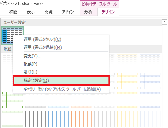Viewport: 168px width, 128px height.
Task: Click the gallery scrollbar up arrow
Action: 164,22
